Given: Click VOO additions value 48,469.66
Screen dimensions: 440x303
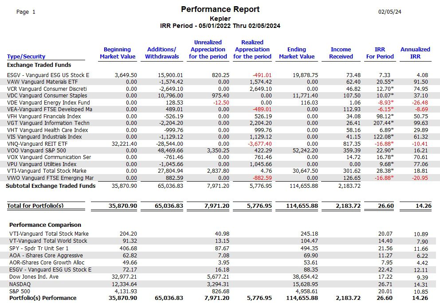Looking at the screenshot, I should [170, 151].
